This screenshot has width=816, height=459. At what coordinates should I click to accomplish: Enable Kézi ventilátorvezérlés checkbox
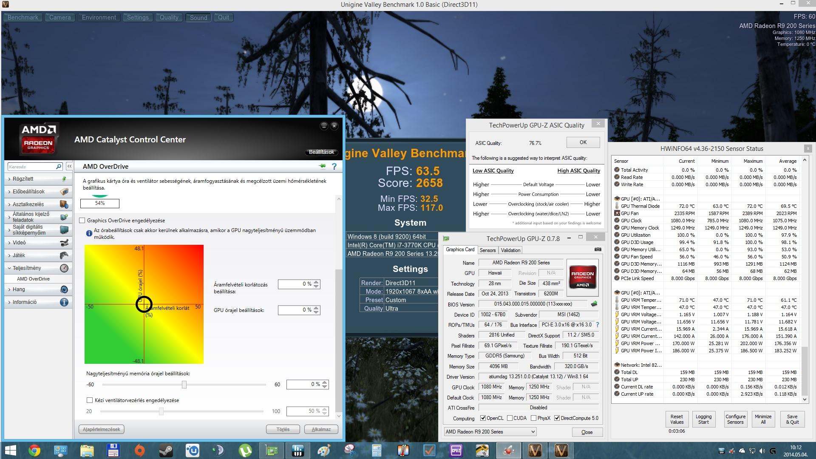(89, 400)
